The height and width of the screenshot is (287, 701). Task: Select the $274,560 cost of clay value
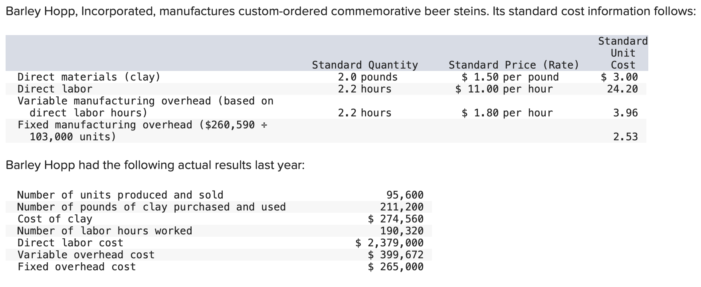[395, 219]
